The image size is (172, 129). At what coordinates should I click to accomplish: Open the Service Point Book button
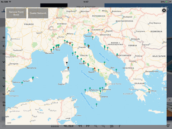16,13
